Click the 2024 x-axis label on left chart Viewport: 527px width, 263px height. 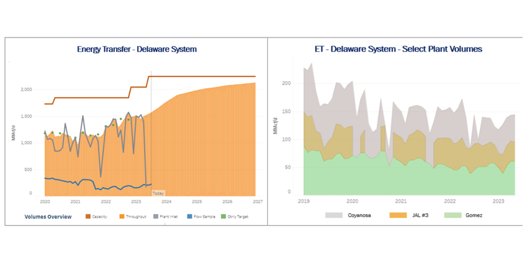point(167,202)
